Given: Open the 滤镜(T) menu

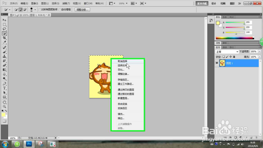Looking at the screenshot, I should [x=66, y=3].
